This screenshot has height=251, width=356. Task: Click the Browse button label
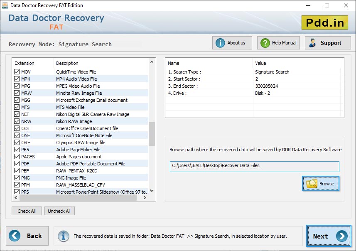tap(327, 184)
